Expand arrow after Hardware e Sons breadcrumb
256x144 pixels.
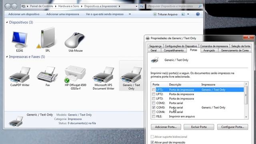click(x=82, y=6)
